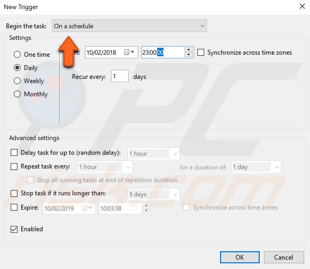Tick the Expire checkbox

(x=14, y=207)
